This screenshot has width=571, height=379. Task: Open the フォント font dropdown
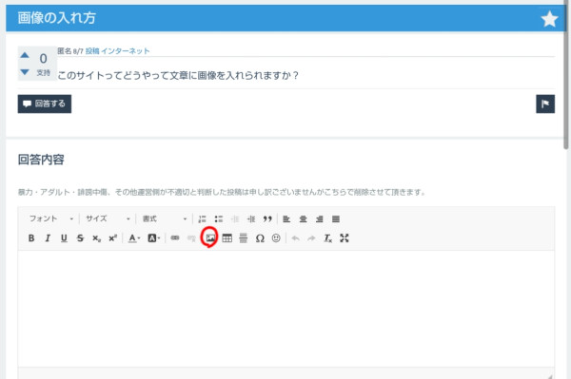[51, 218]
